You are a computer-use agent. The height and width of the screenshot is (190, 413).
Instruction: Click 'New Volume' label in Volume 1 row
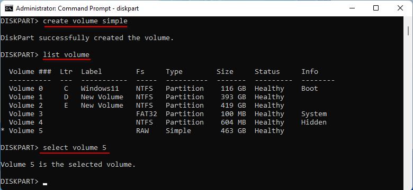coord(102,97)
